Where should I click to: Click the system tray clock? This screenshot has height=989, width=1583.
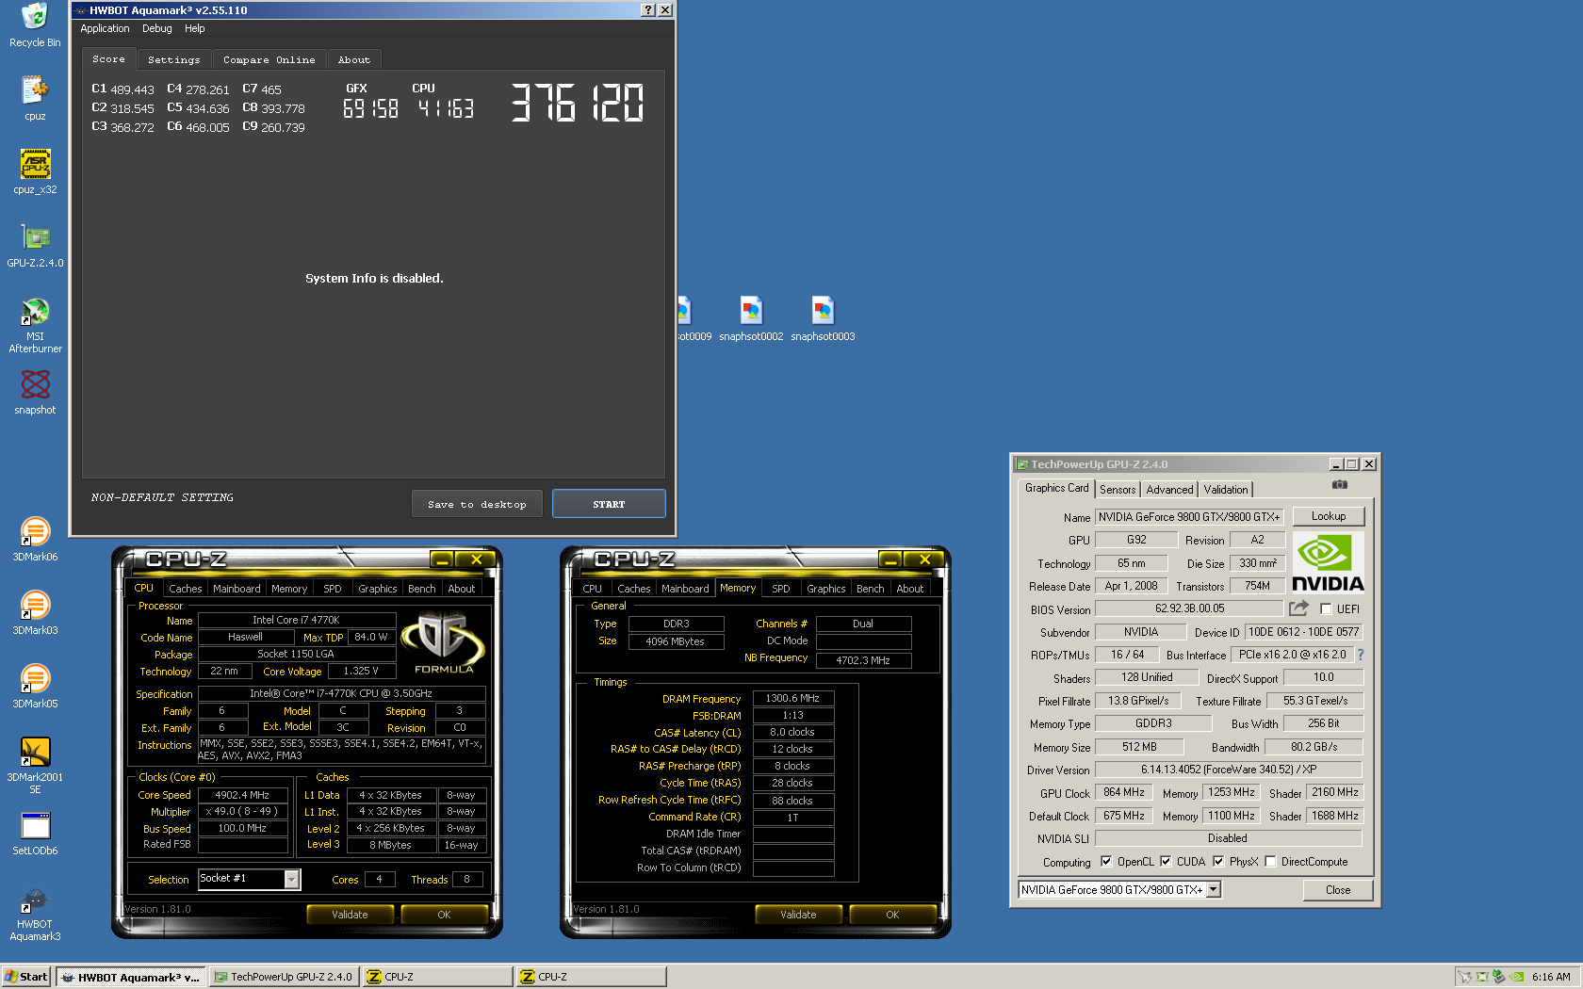(1551, 977)
